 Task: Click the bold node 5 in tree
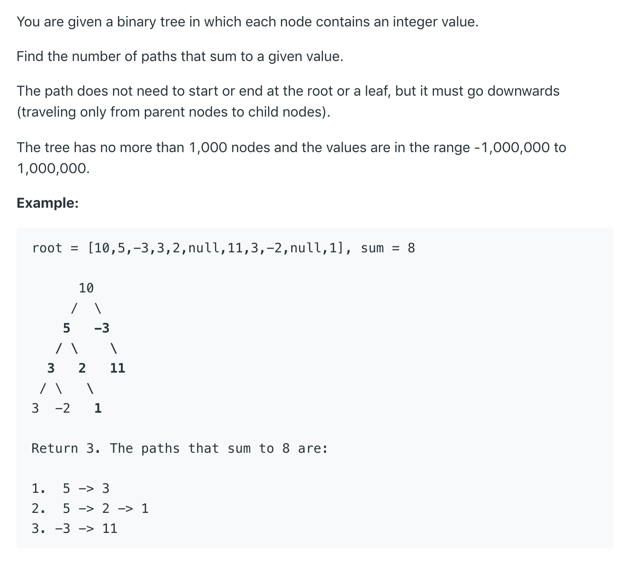pos(66,328)
